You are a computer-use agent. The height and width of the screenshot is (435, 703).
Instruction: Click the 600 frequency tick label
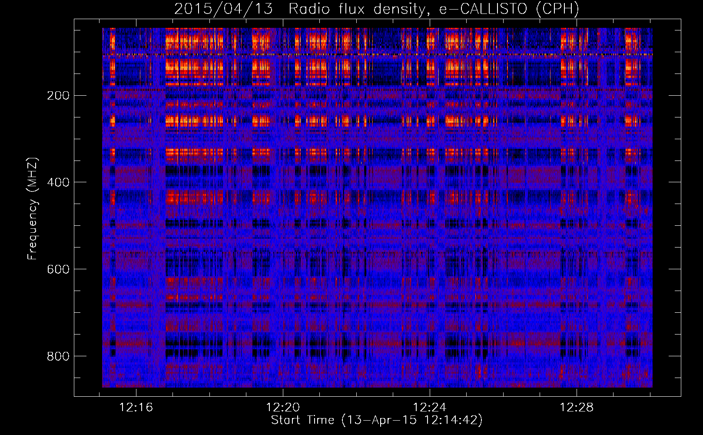coord(58,270)
